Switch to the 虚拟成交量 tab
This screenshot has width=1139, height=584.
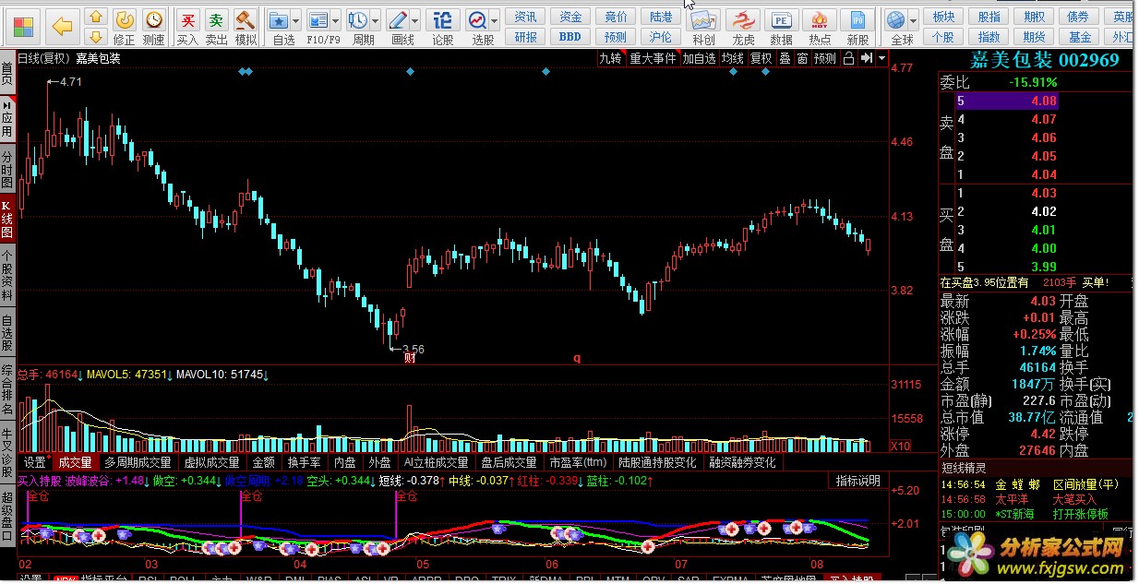coord(211,462)
